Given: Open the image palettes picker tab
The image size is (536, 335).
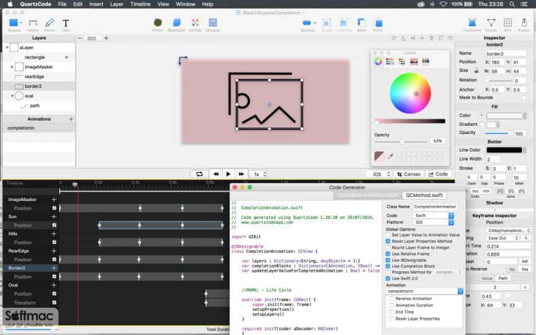Looking at the screenshot, I should [x=414, y=61].
